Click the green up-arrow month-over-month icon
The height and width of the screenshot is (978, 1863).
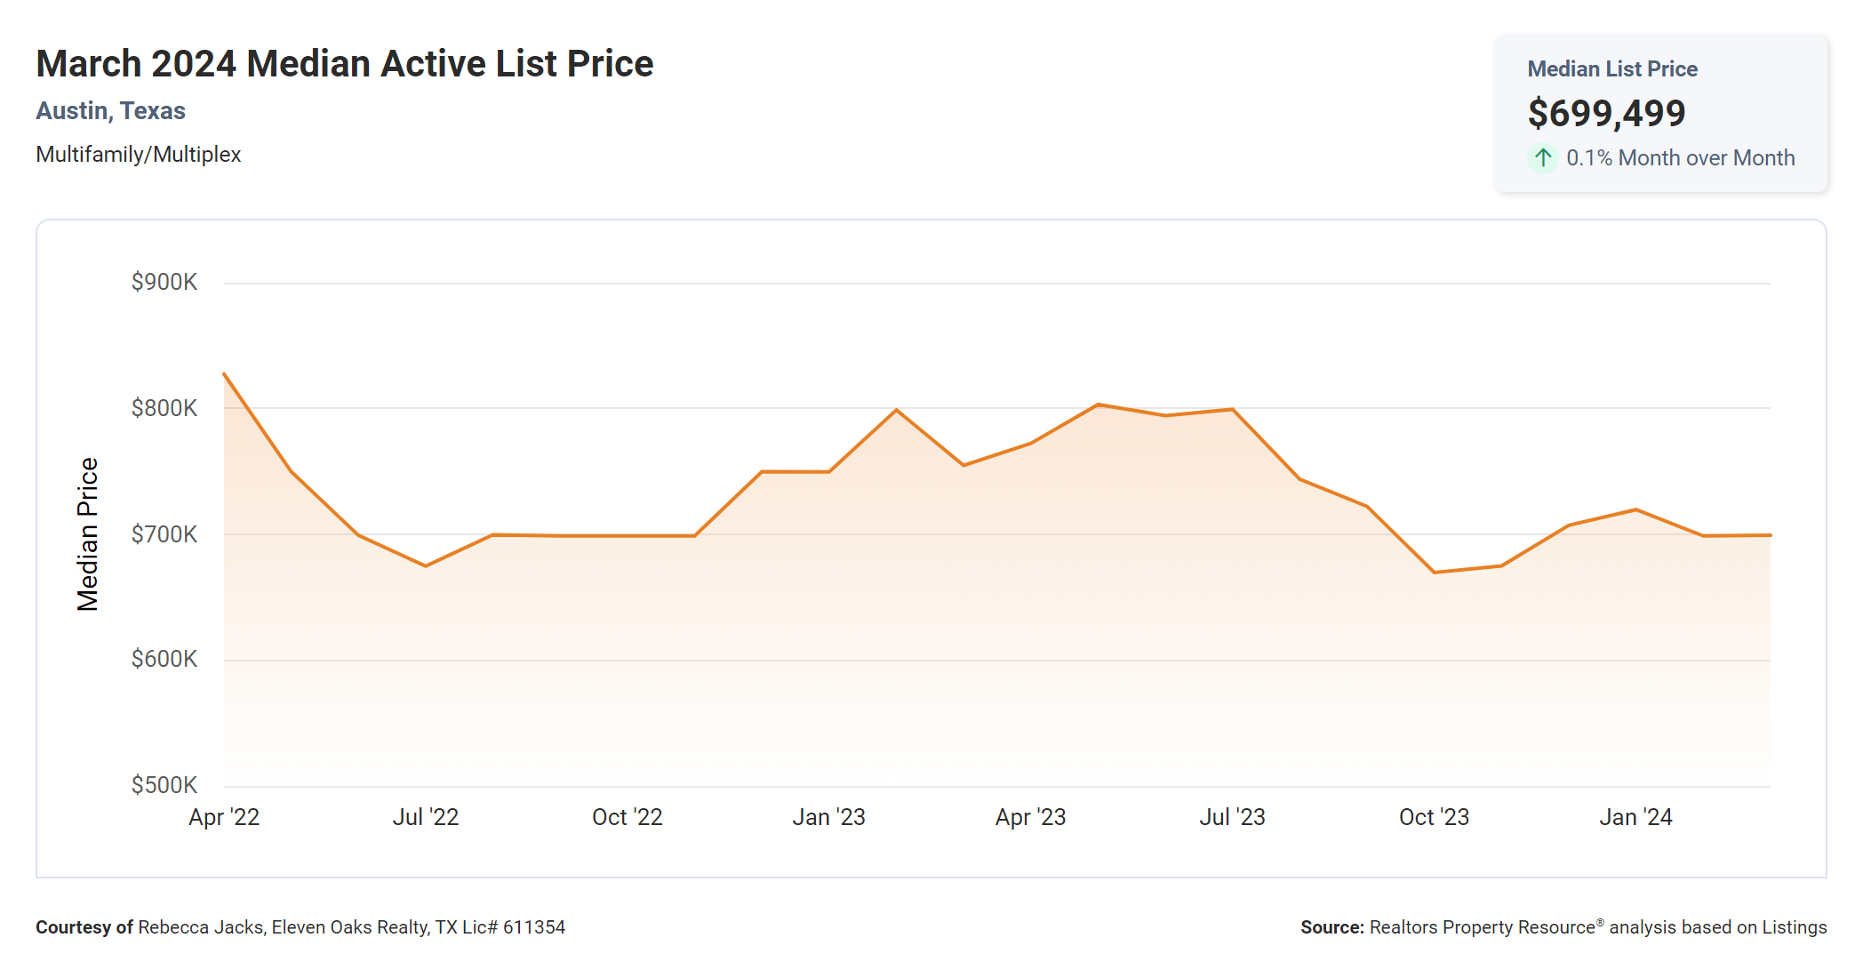[x=1543, y=158]
